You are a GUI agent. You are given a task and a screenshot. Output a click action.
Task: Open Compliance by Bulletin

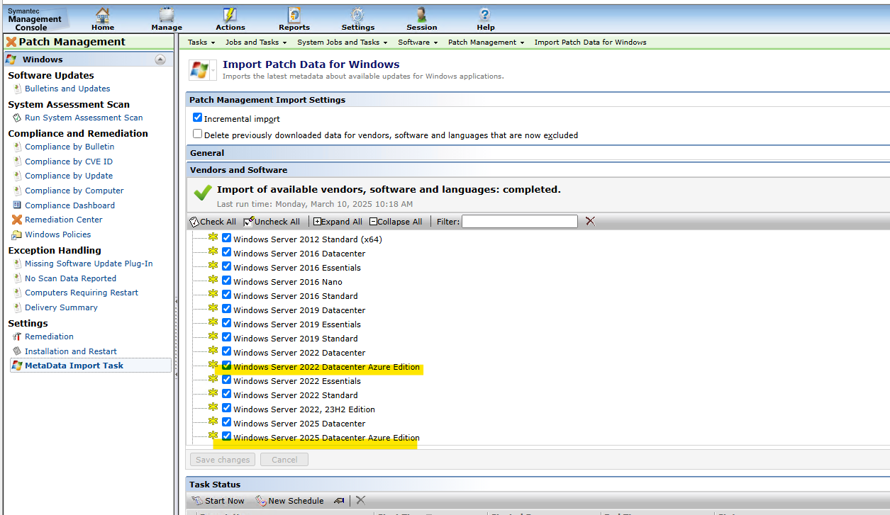69,147
